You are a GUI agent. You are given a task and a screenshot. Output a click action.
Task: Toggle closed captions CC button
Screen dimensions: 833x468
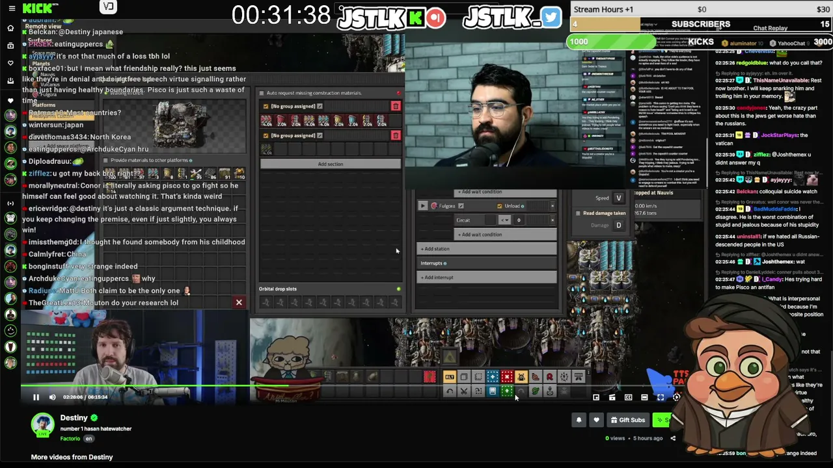[629, 397]
